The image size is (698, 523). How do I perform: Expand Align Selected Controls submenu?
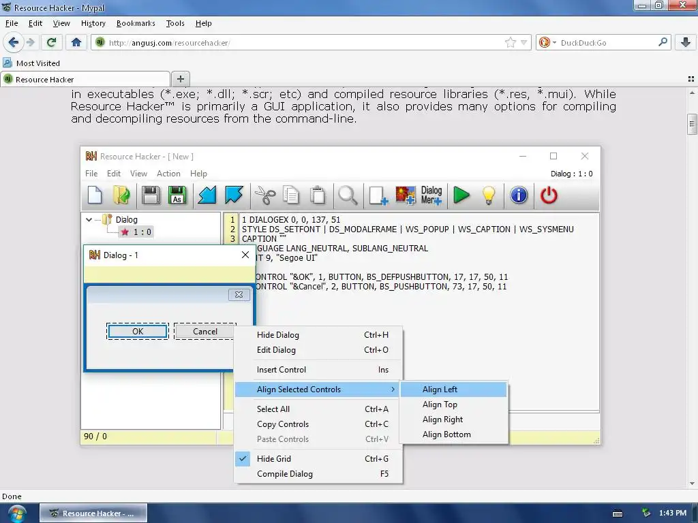point(318,389)
